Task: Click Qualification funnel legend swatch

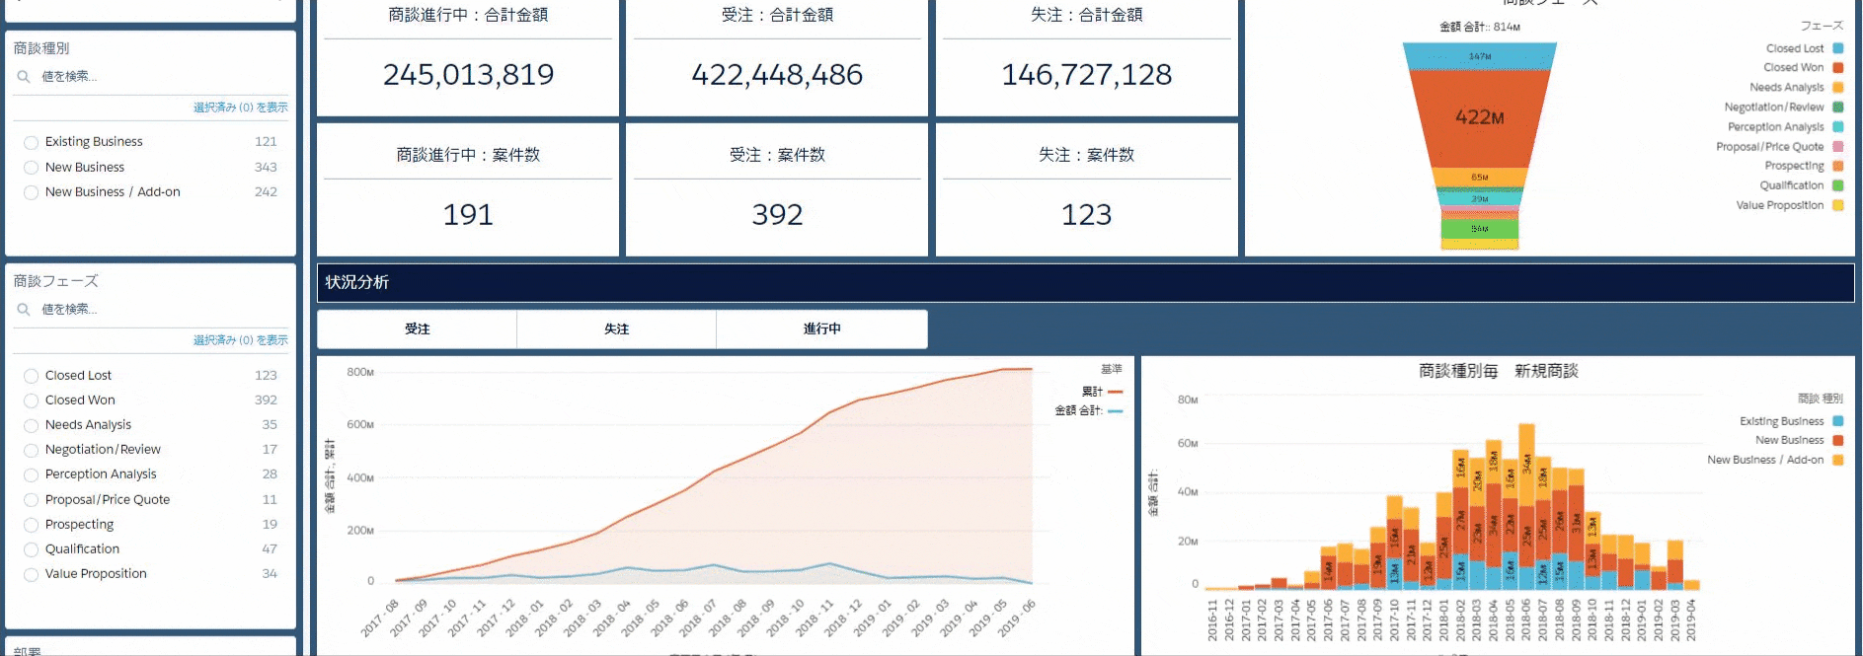Action: pos(1838,185)
